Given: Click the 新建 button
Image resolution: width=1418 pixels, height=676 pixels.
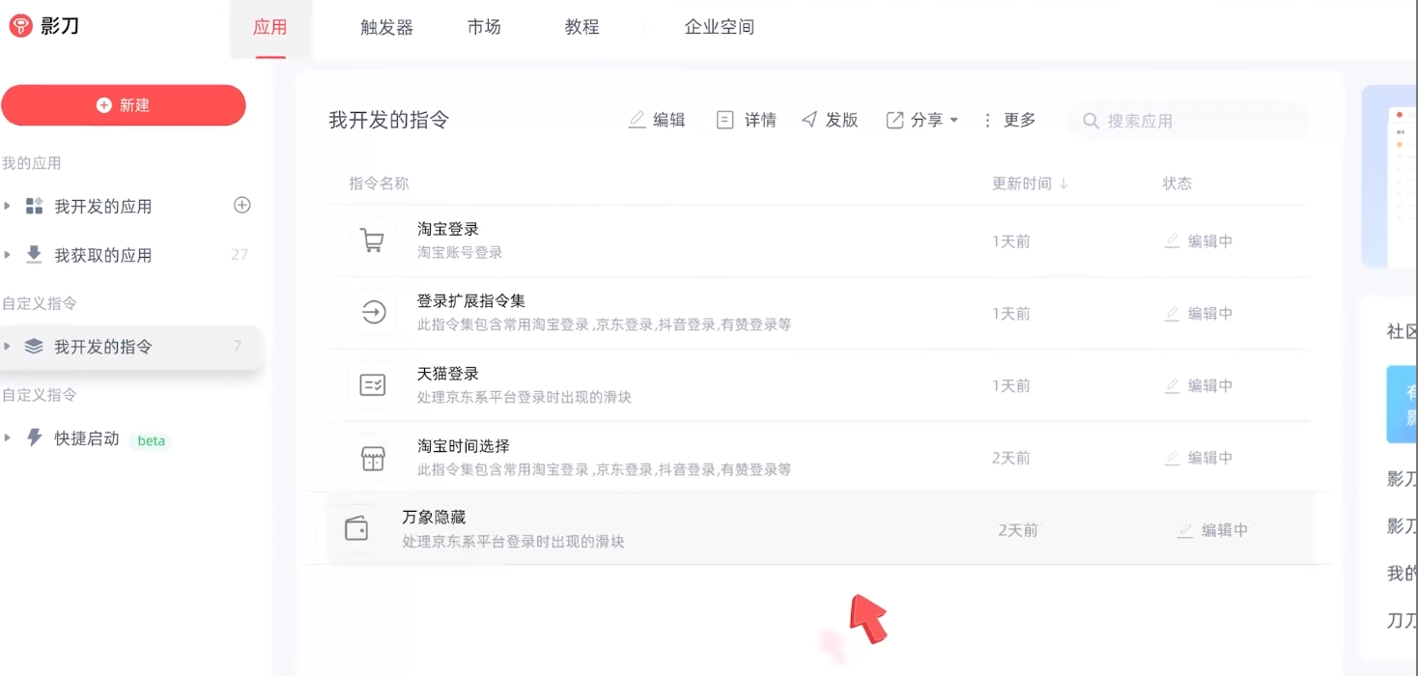Looking at the screenshot, I should click(x=124, y=105).
